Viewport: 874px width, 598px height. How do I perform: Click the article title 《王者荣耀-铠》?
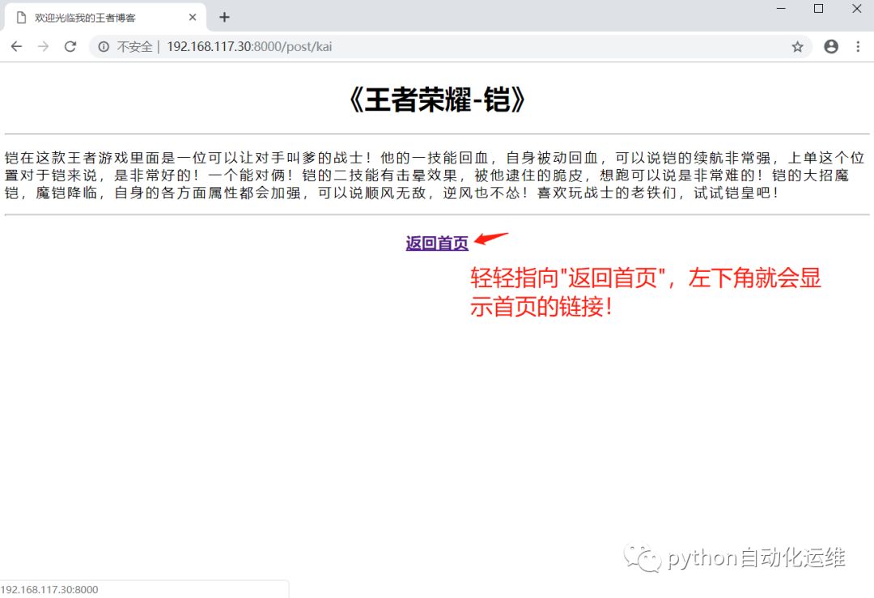tap(437, 100)
